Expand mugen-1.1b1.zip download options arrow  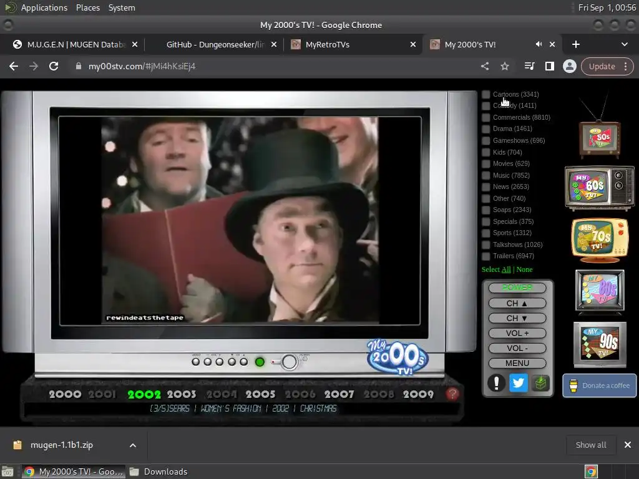133,445
